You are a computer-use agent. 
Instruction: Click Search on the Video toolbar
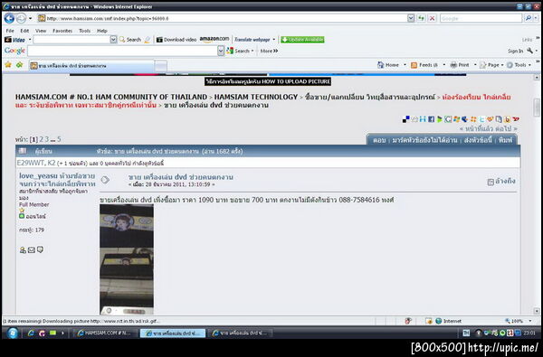click(130, 40)
